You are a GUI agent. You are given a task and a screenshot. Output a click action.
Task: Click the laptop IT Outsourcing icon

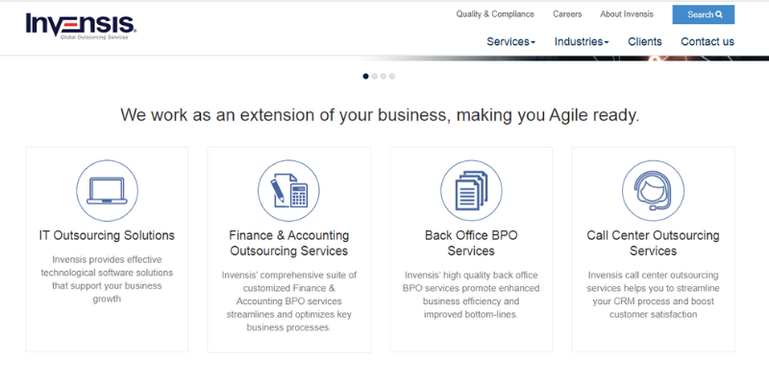(107, 191)
